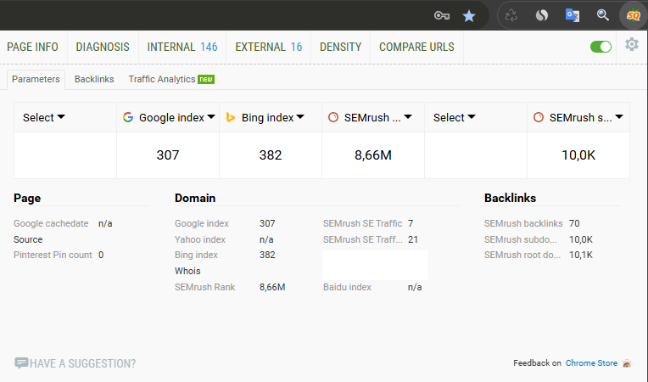
Task: Click the Chrome Store icon beside feedback link
Action: point(627,363)
